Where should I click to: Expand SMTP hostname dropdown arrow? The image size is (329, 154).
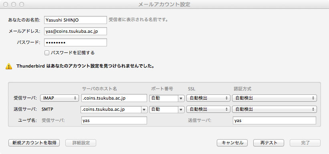point(144,109)
